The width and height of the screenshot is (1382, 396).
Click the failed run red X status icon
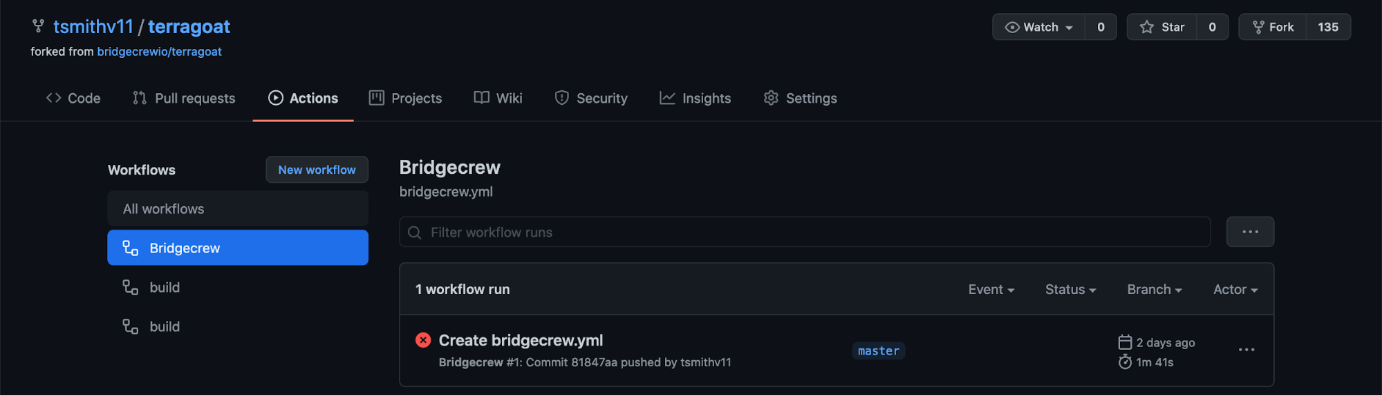point(423,340)
